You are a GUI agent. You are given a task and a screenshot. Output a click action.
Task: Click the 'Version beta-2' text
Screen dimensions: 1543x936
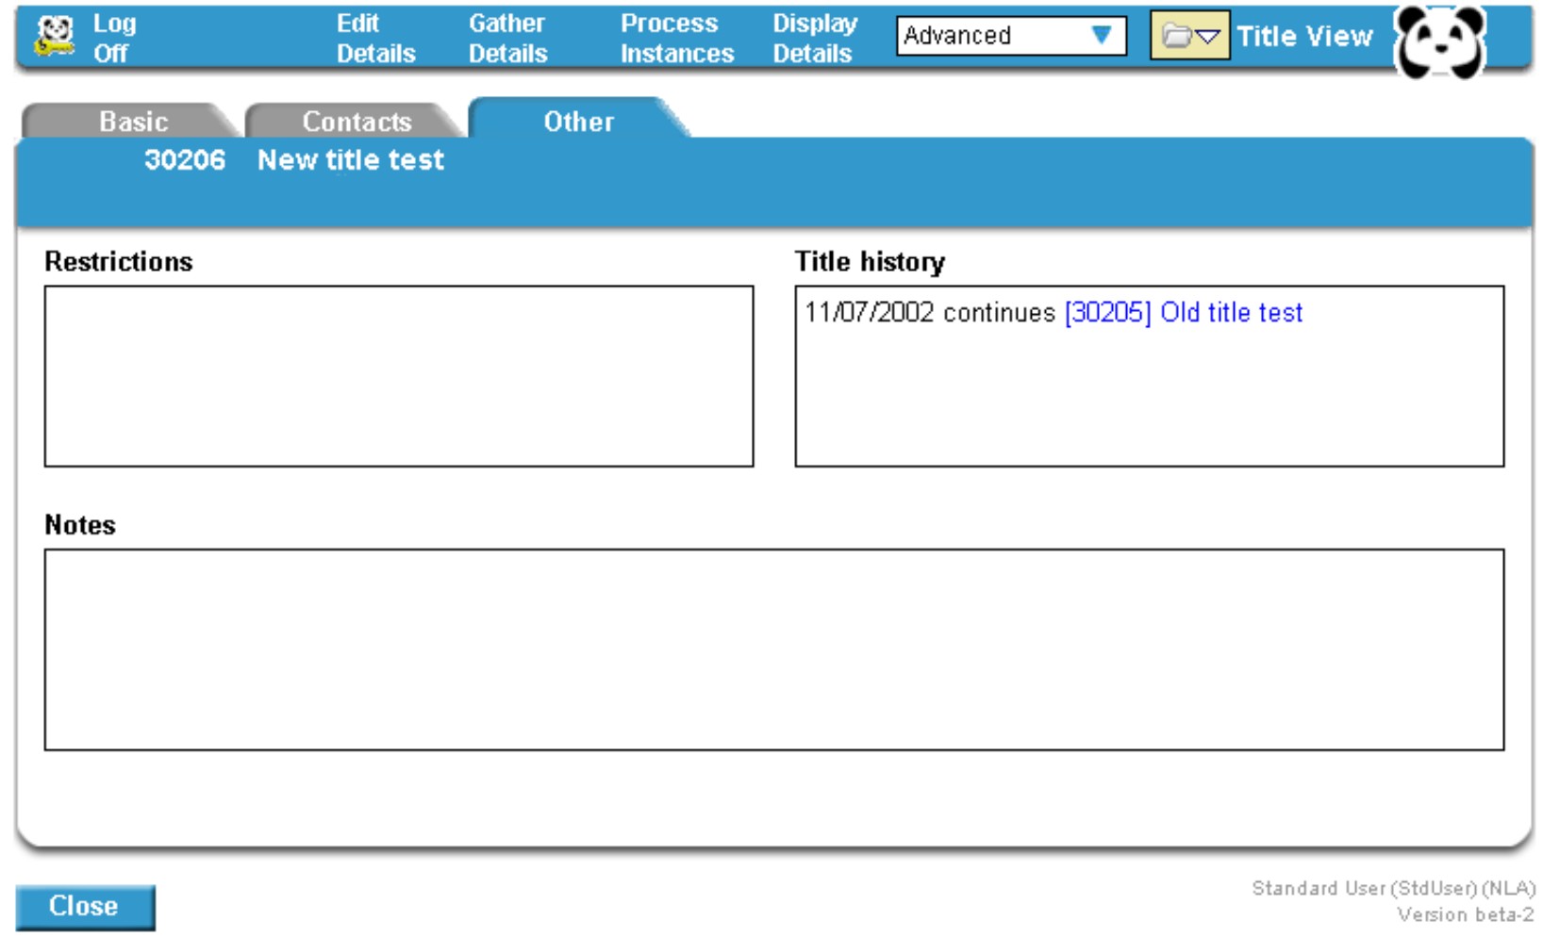[x=1466, y=914]
